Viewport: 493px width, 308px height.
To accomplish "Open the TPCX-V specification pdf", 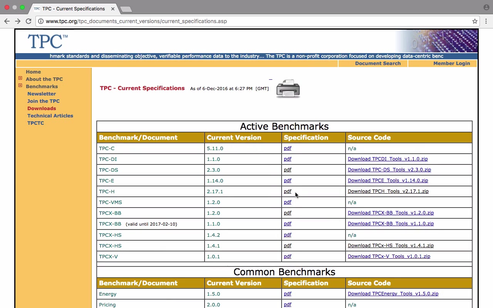I will pos(287,256).
